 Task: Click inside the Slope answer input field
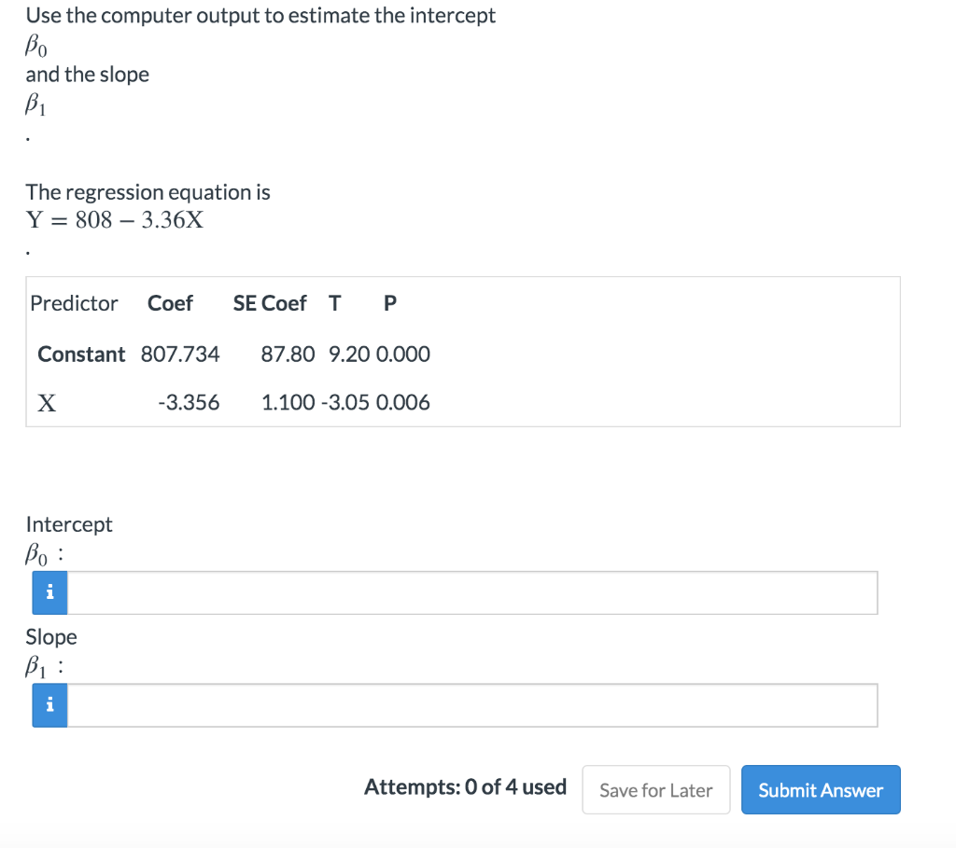[x=467, y=705]
